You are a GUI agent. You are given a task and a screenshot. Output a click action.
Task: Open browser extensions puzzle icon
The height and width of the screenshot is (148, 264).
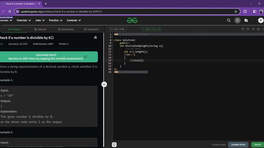[x=245, y=12]
